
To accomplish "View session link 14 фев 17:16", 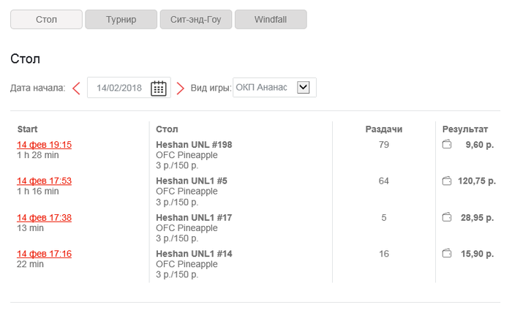I will (x=44, y=254).
